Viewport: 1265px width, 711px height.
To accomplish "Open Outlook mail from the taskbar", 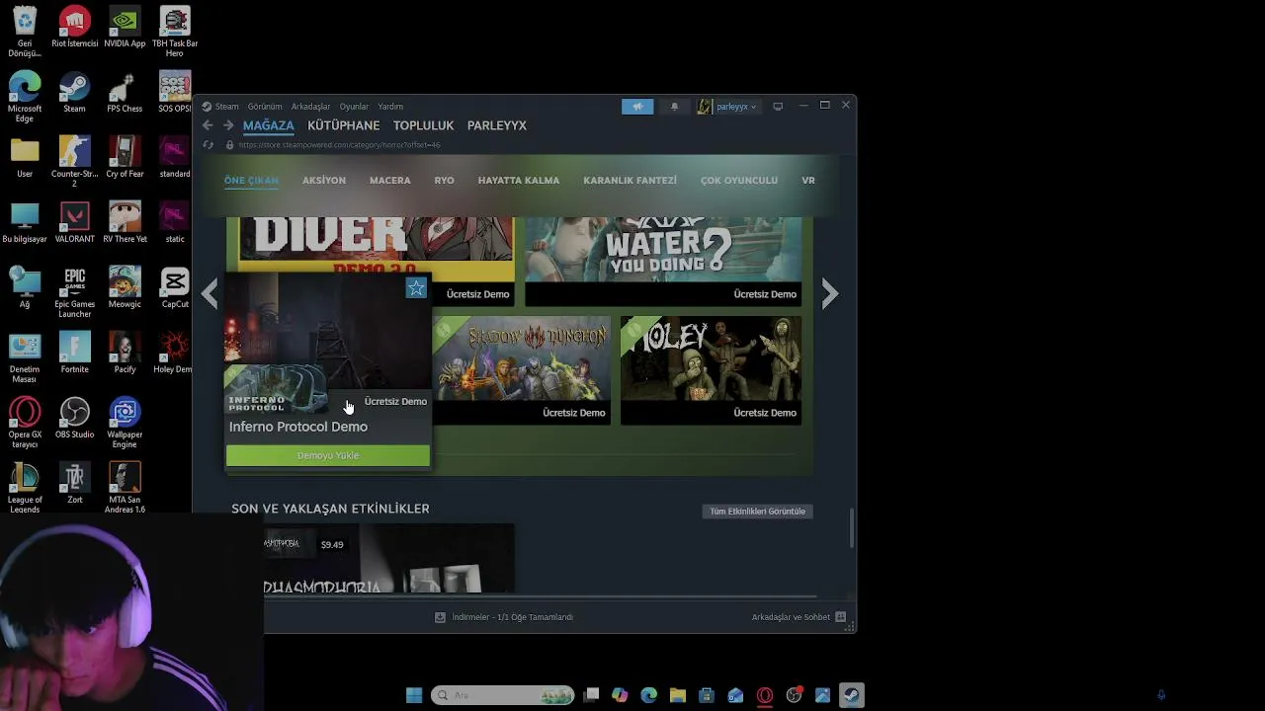I will pos(735,695).
